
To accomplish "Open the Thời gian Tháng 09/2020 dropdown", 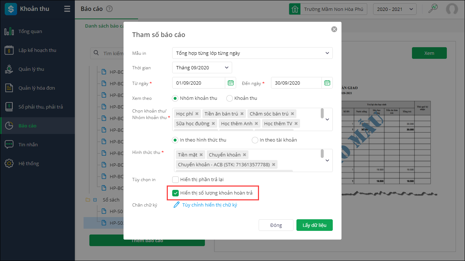I will 202,68.
